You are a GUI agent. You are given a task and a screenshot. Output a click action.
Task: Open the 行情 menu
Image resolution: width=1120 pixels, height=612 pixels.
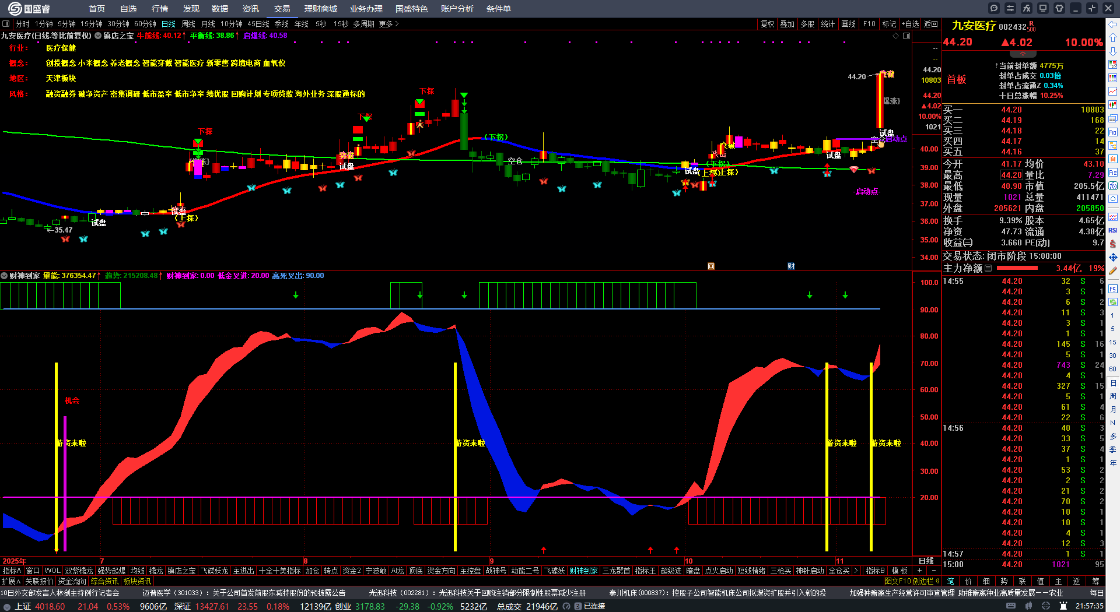coord(159,9)
